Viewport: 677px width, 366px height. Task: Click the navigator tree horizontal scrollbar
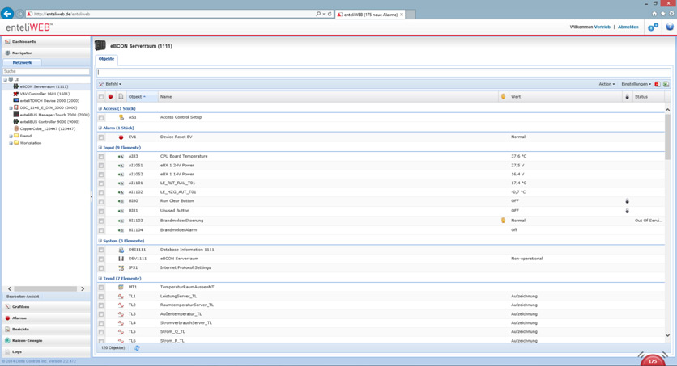pos(45,289)
